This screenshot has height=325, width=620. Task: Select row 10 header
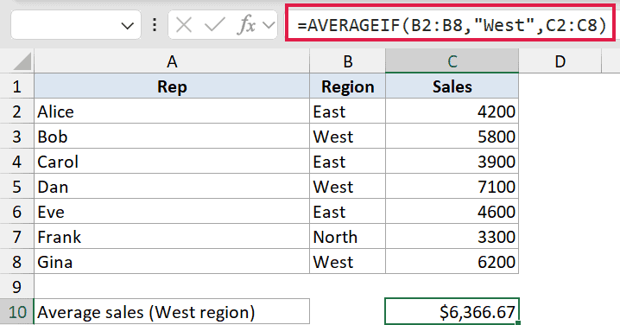pyautogui.click(x=17, y=312)
